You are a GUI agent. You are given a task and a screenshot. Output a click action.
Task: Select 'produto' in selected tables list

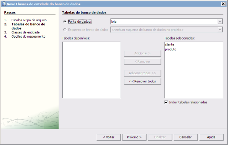click(171, 49)
